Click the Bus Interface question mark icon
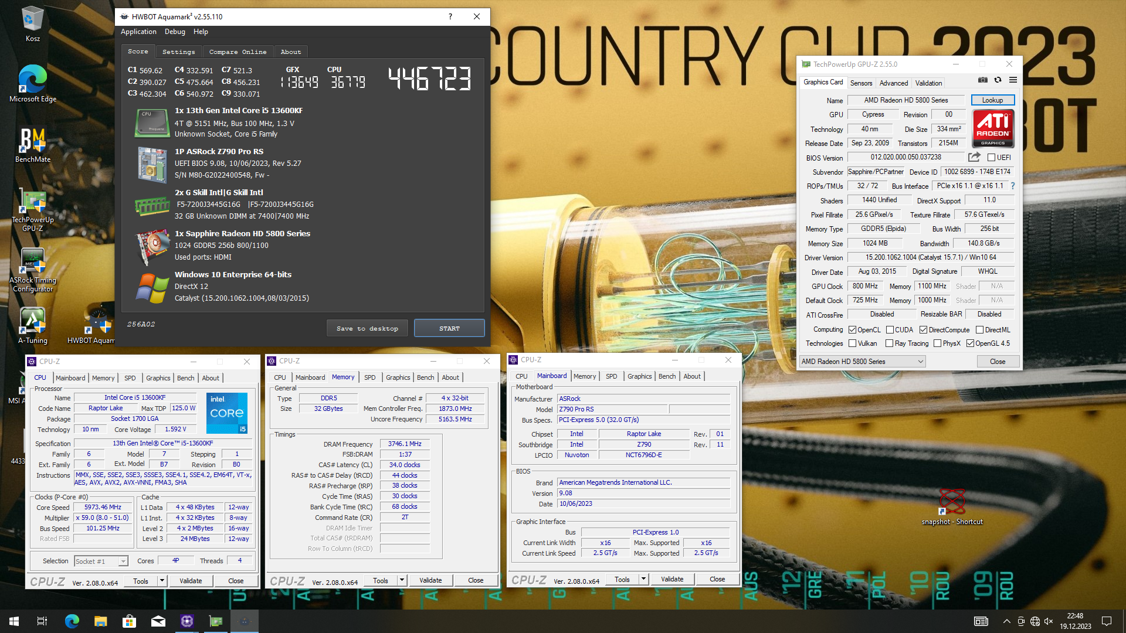This screenshot has height=633, width=1126. (1013, 186)
